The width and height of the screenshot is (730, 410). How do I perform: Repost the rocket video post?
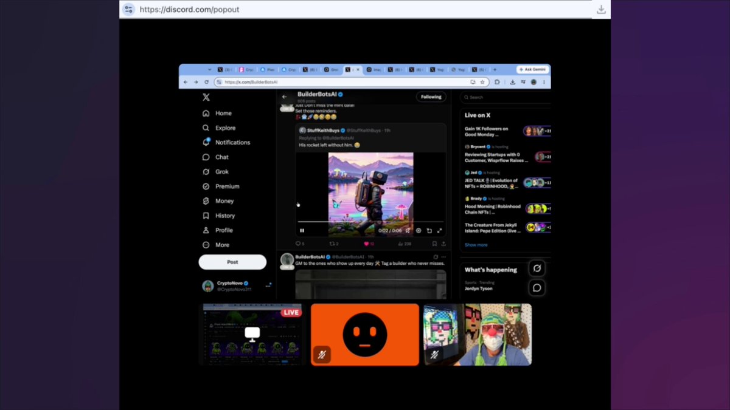(x=334, y=244)
